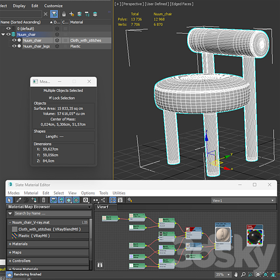Click the black sphere Plastic material node preview

pyautogui.click(x=254, y=237)
